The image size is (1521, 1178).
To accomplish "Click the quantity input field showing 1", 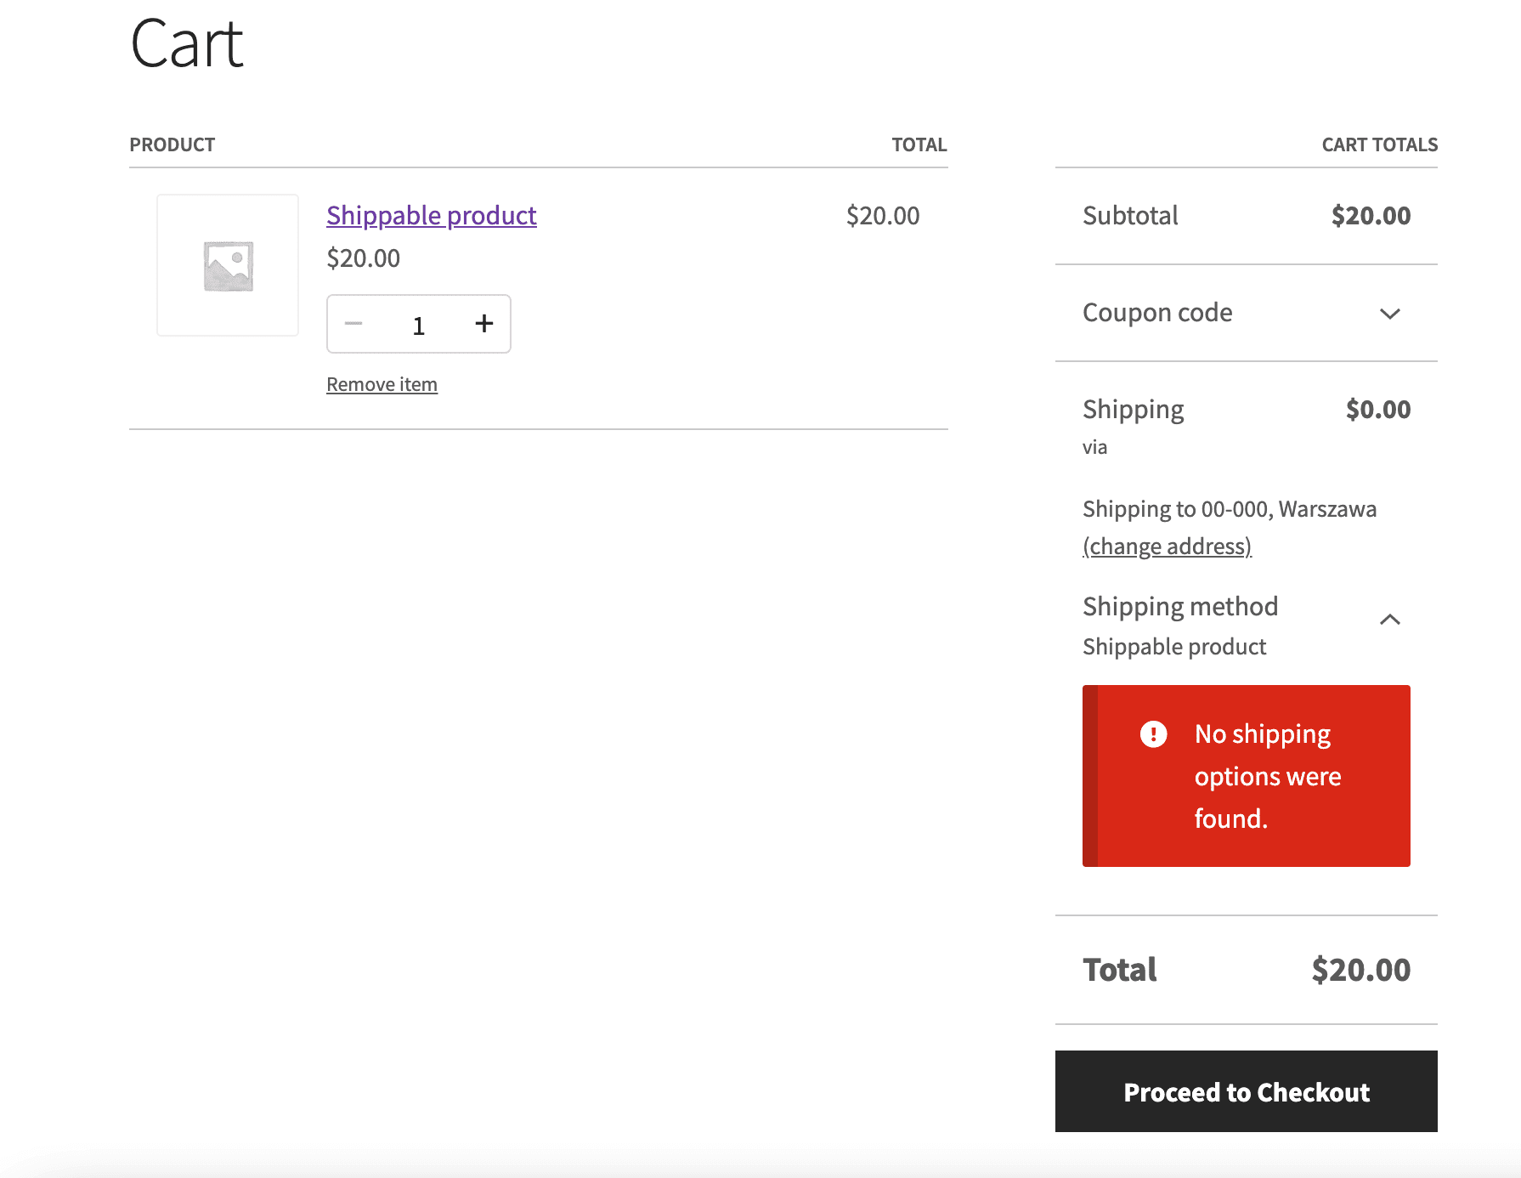I will pyautogui.click(x=418, y=324).
